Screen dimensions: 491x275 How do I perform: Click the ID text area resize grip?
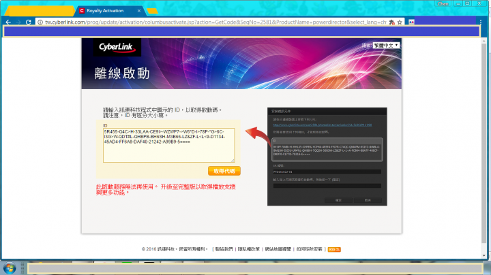(x=233, y=161)
